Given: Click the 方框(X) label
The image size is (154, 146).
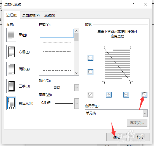Looking at the screenshot, I should click(24, 52).
